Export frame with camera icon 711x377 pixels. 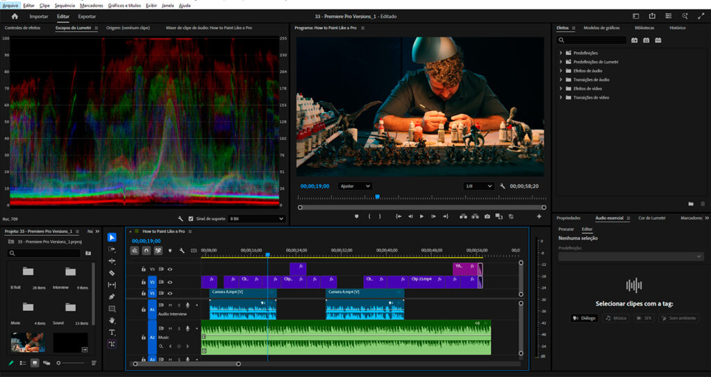pos(487,217)
